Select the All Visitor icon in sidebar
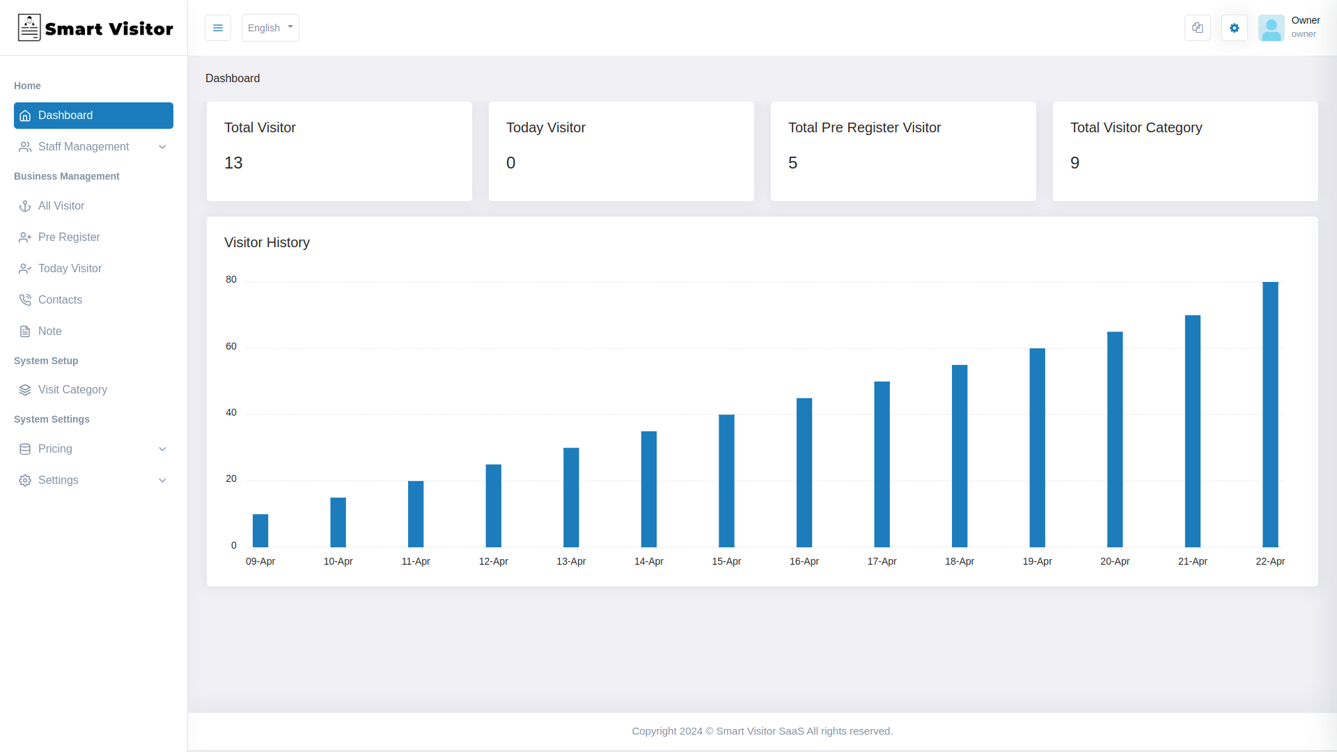Screen dimensions: 1337x752 click(x=25, y=206)
